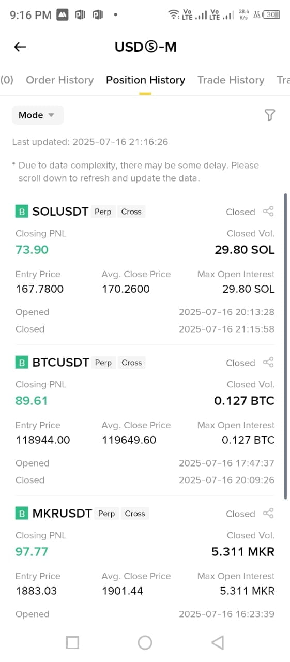The image size is (290, 662).
Task: Tap the back arrow icon
Action: click(20, 47)
